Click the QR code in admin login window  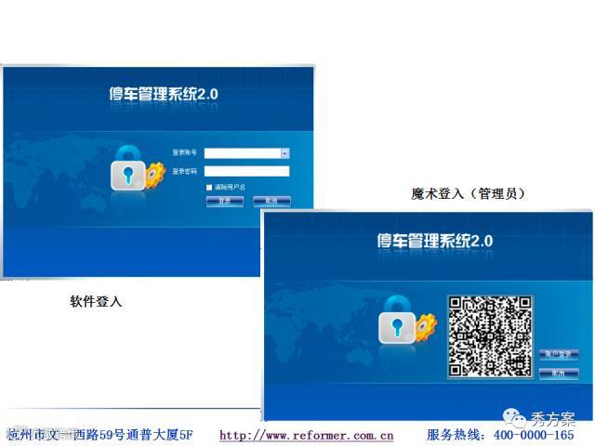tap(490, 336)
